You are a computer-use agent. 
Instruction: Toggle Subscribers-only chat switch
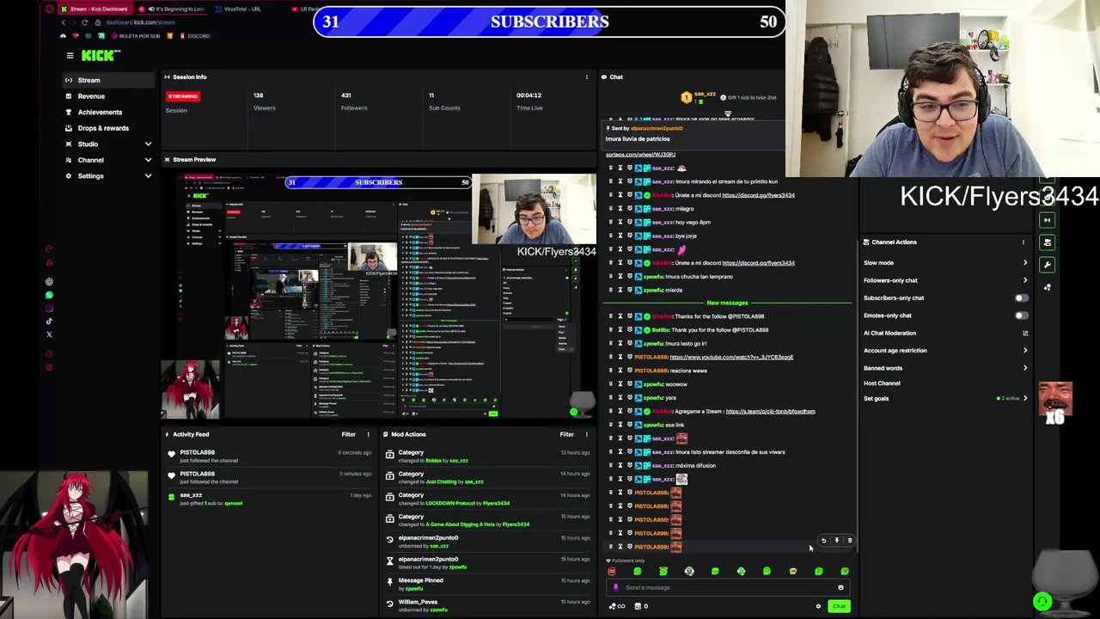1020,298
